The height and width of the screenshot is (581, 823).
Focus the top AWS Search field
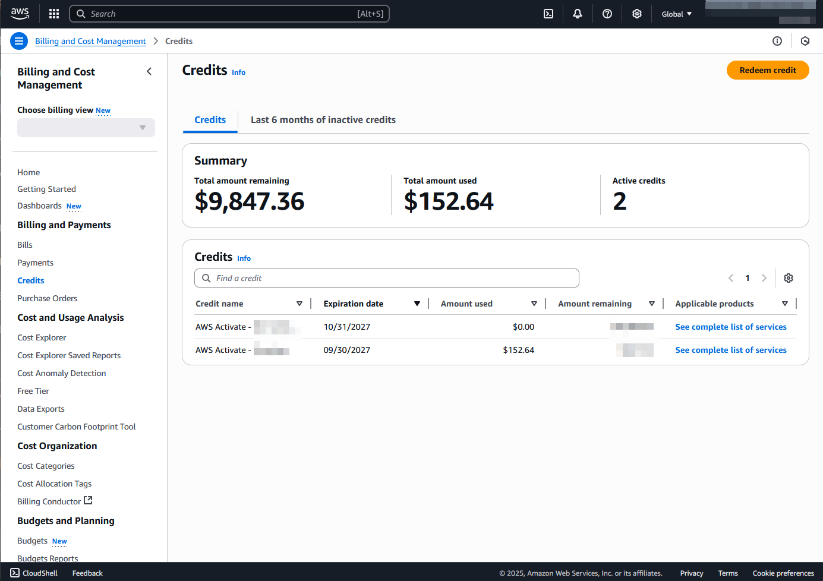tap(229, 14)
